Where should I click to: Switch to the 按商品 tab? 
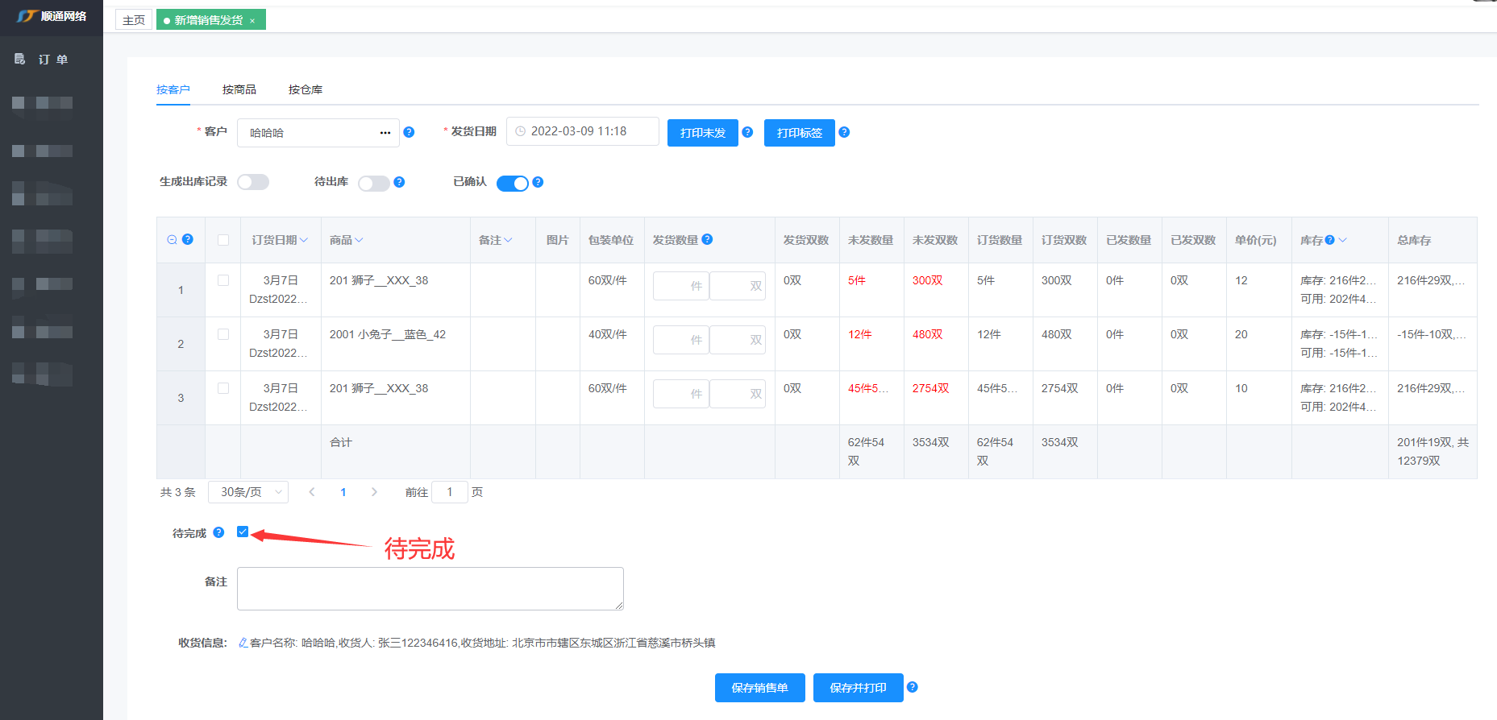[239, 89]
